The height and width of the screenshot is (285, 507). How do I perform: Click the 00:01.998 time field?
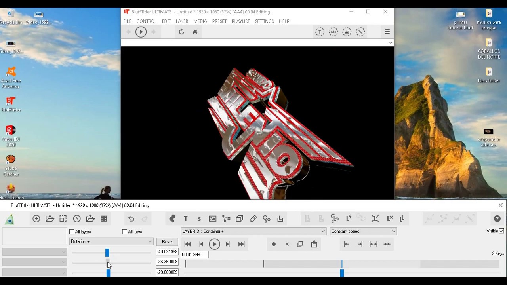pyautogui.click(x=194, y=255)
